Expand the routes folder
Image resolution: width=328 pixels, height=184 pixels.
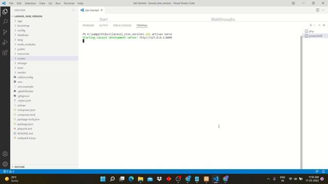pyautogui.click(x=45, y=58)
